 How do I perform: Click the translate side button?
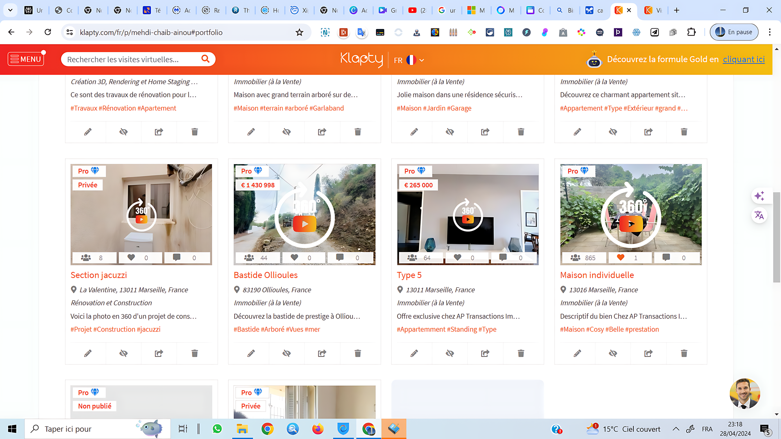point(759,215)
